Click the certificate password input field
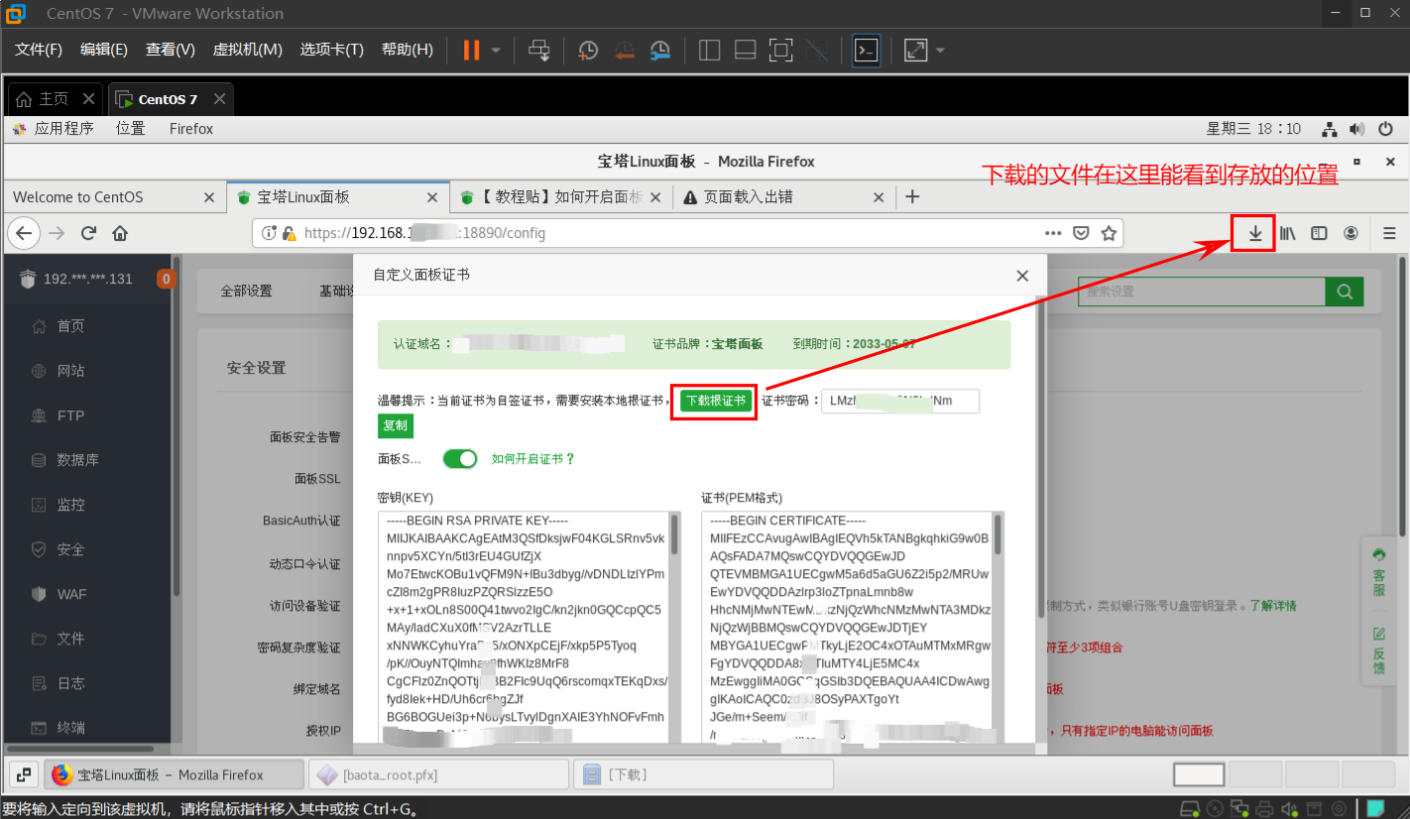 (899, 401)
